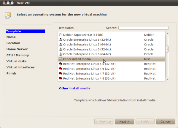This screenshot has width=178, height=128.
Task: Go to the Home Server wizard step
Action: click(x=17, y=49)
